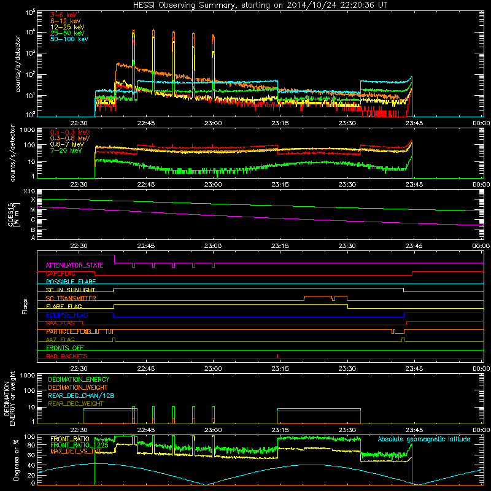
Task: Click the 00:00 time label under the keV plot
Action: [x=481, y=123]
